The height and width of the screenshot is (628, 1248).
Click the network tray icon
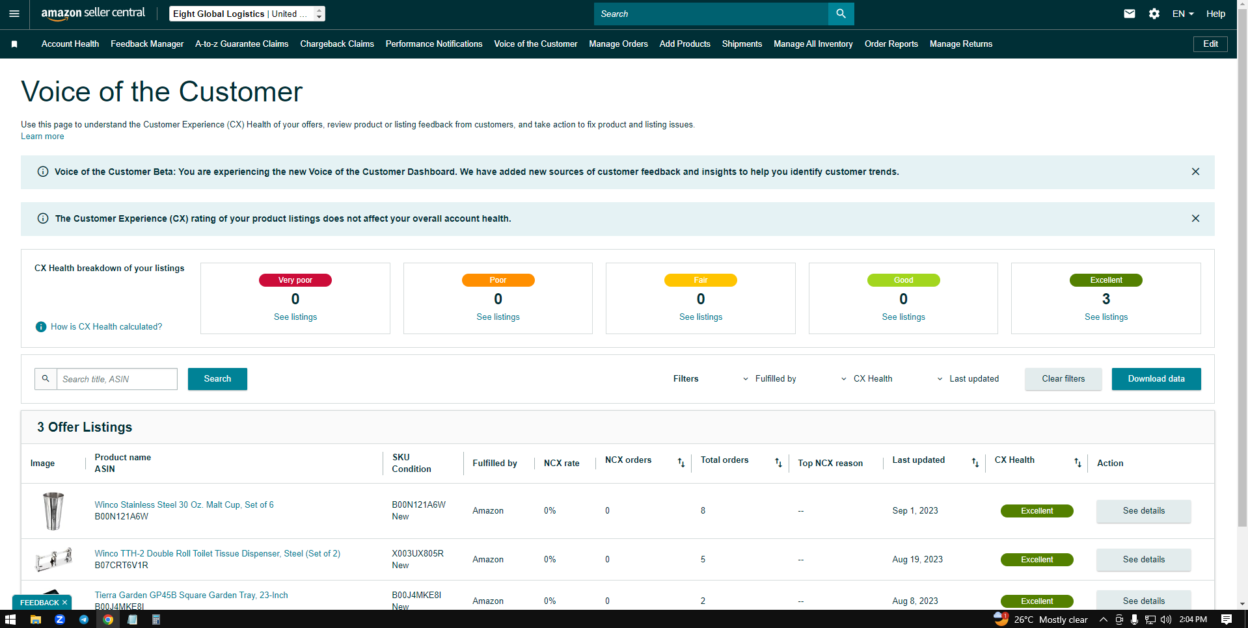point(1150,620)
